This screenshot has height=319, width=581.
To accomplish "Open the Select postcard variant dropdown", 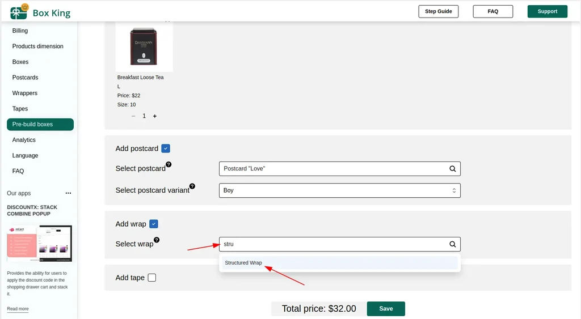I will click(x=340, y=190).
